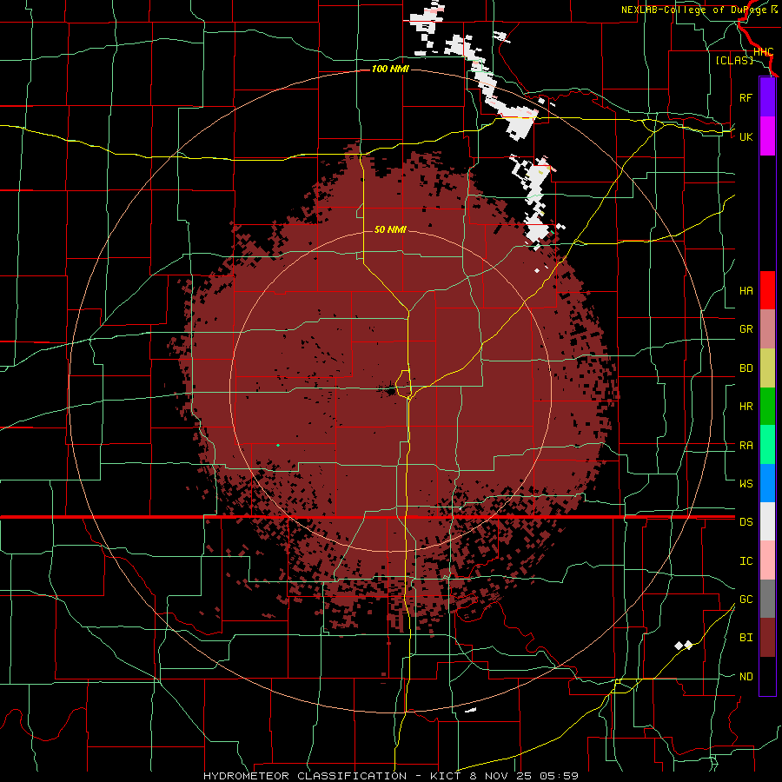Click the 'BD' legend label
This screenshot has width=782, height=782.
click(746, 368)
